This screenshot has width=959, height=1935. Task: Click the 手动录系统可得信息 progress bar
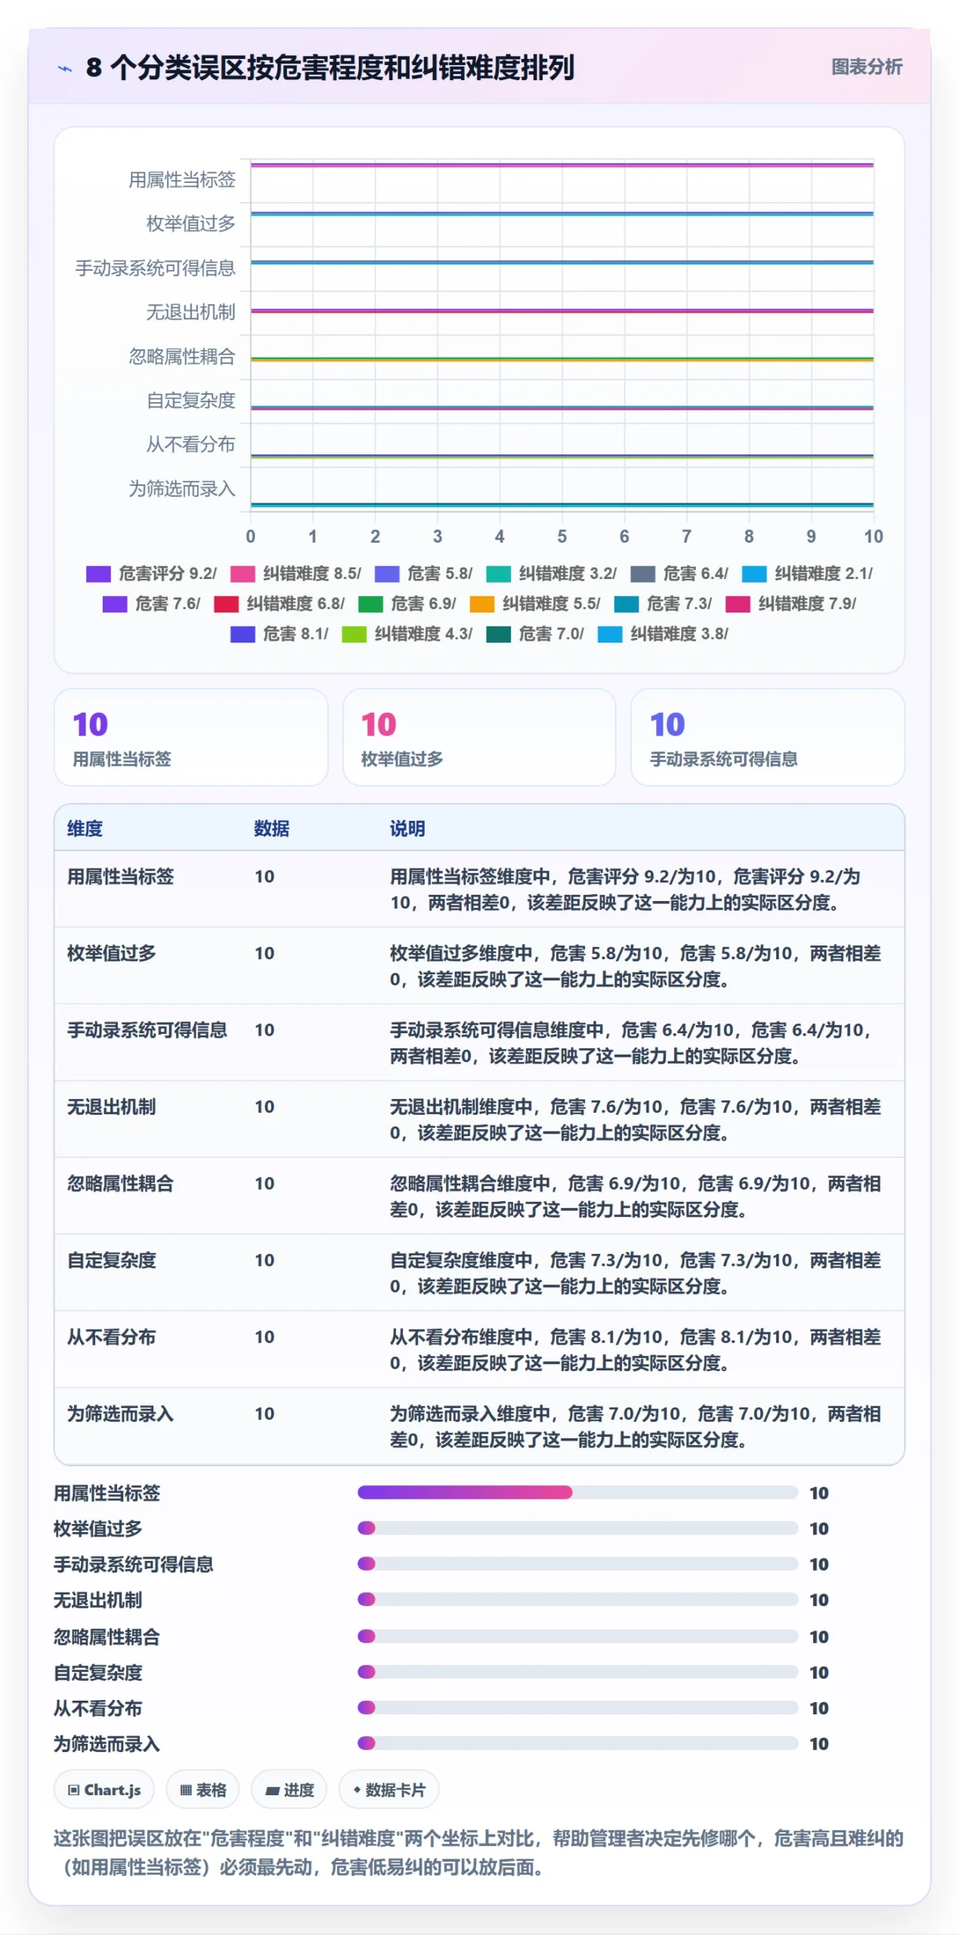pyautogui.click(x=577, y=1563)
